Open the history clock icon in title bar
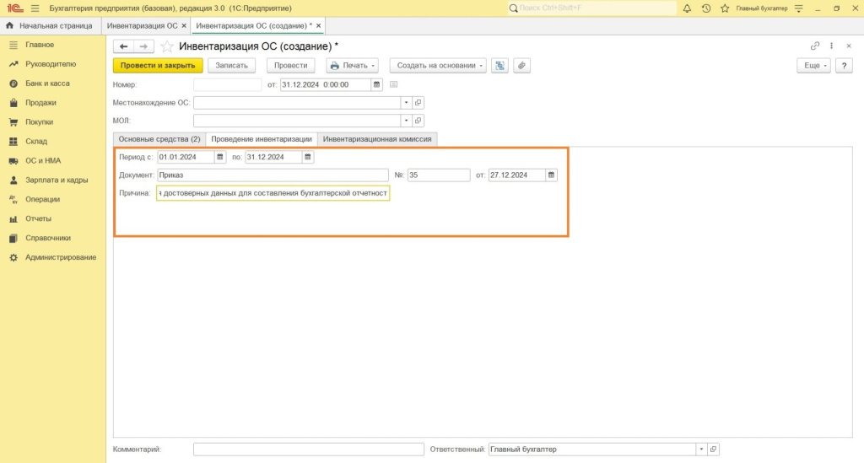Screen dimensions: 864x463 click(x=706, y=8)
